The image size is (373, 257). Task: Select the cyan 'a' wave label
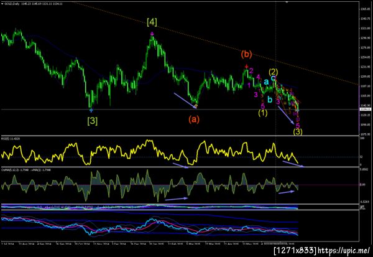[267, 82]
